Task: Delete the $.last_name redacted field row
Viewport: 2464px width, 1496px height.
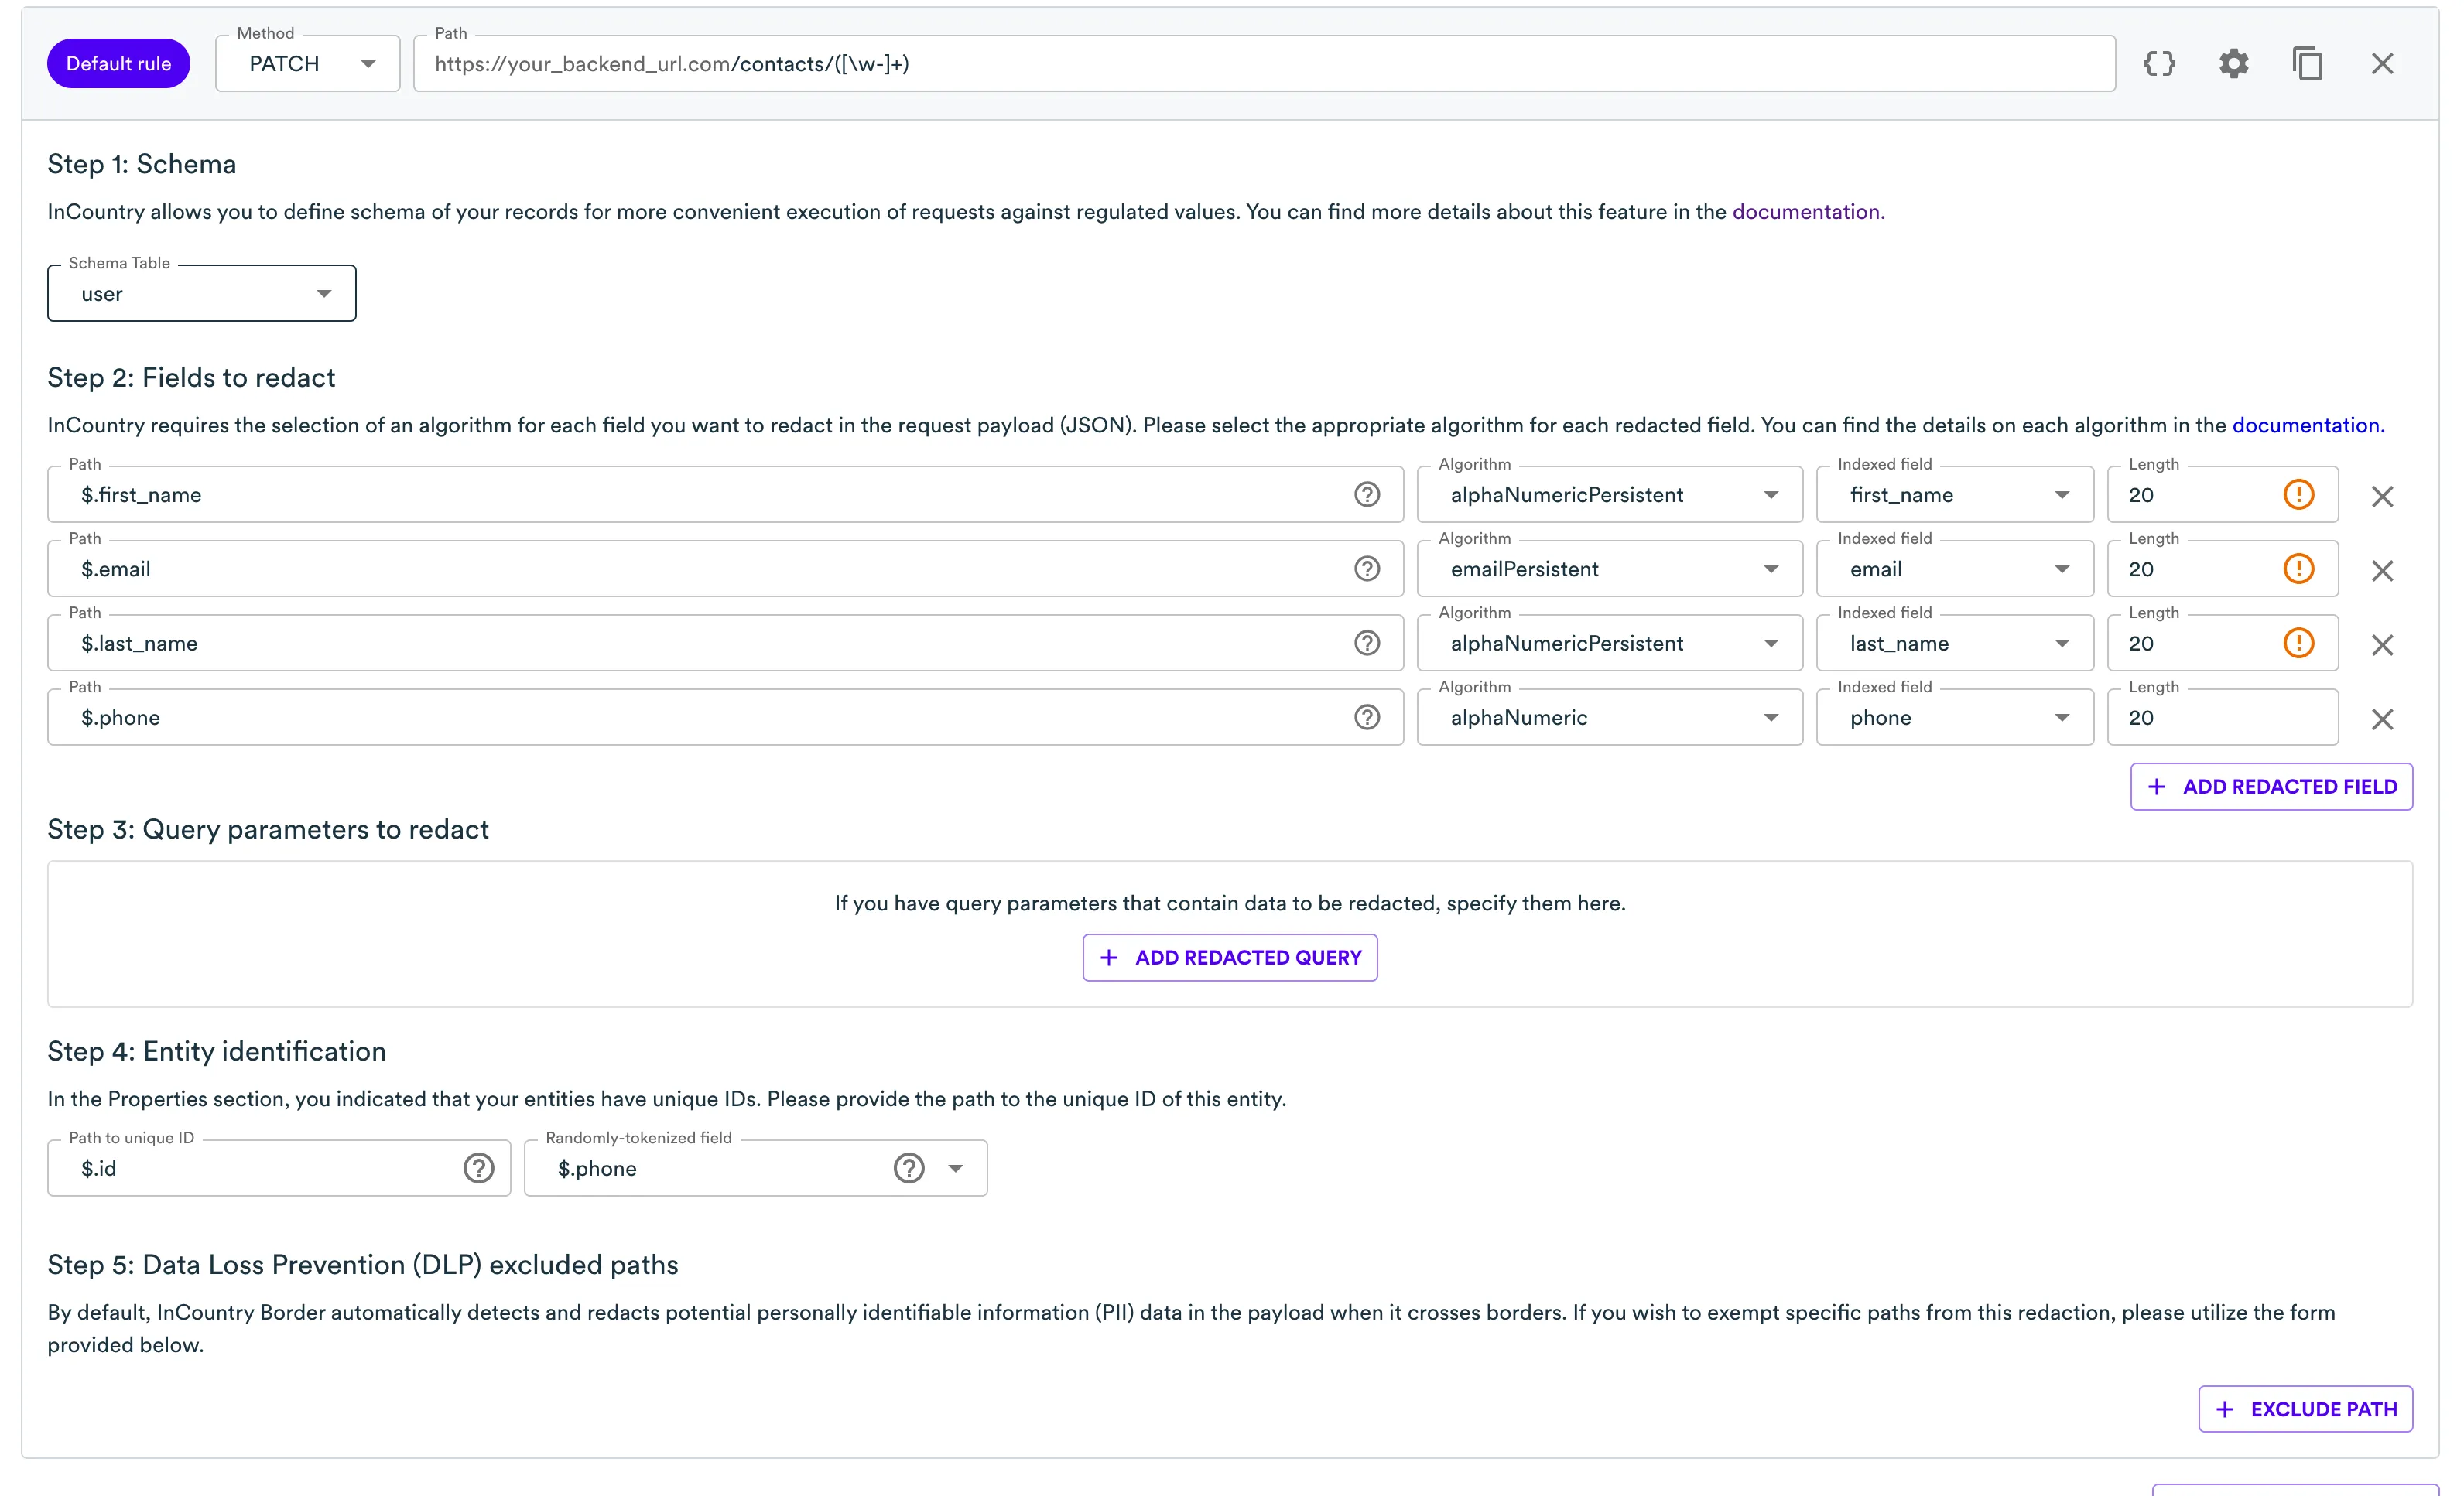Action: tap(2382, 644)
